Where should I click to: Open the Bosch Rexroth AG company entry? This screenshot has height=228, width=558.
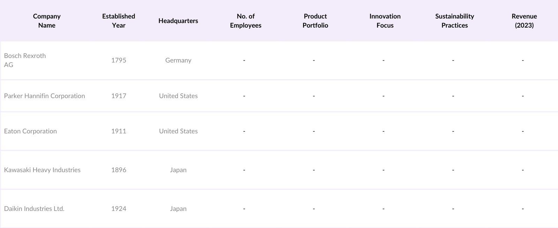click(x=25, y=60)
